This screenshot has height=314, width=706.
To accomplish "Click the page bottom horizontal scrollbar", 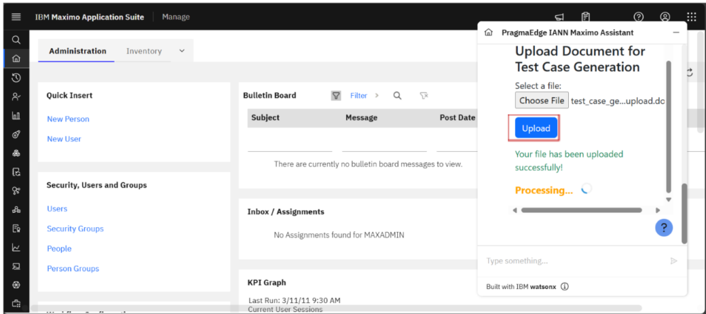I will [336, 308].
